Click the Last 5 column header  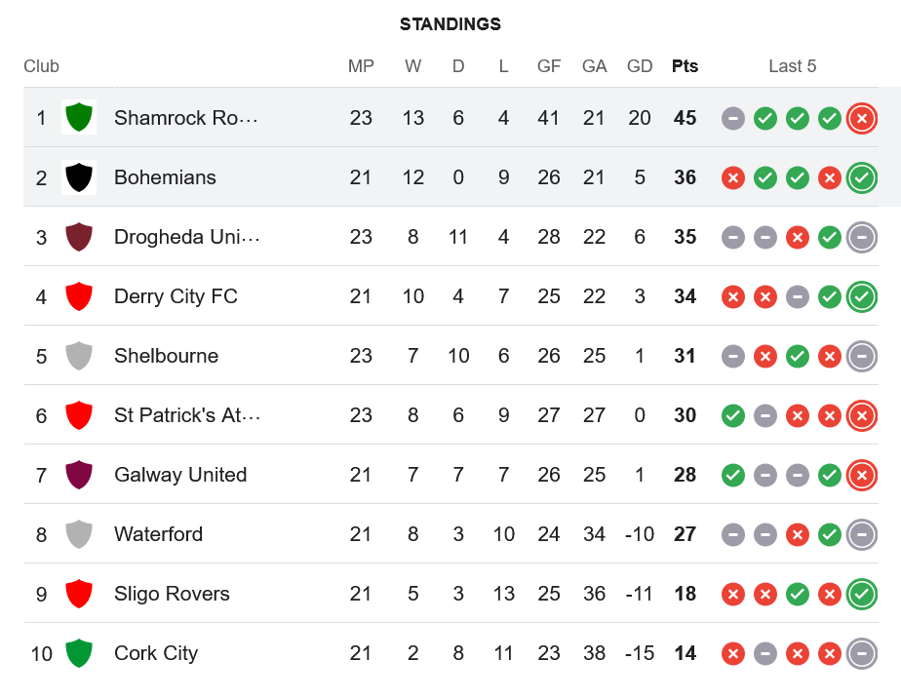pos(792,66)
